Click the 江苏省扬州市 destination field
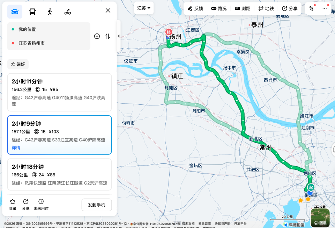Screen dimensions: 335x228 click(x=49, y=43)
